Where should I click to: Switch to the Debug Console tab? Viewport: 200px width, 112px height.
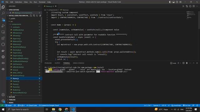click(x=78, y=63)
